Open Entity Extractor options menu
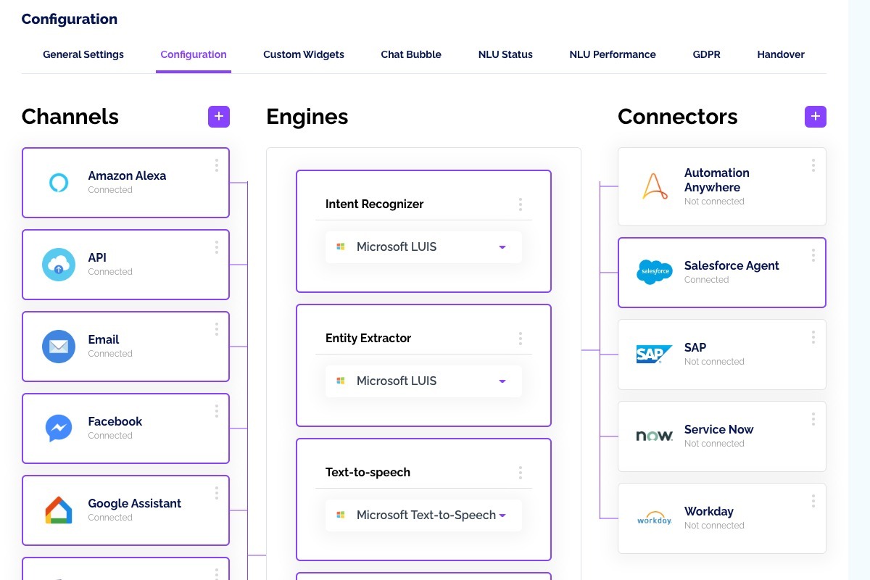Image resolution: width=870 pixels, height=580 pixels. click(x=520, y=339)
